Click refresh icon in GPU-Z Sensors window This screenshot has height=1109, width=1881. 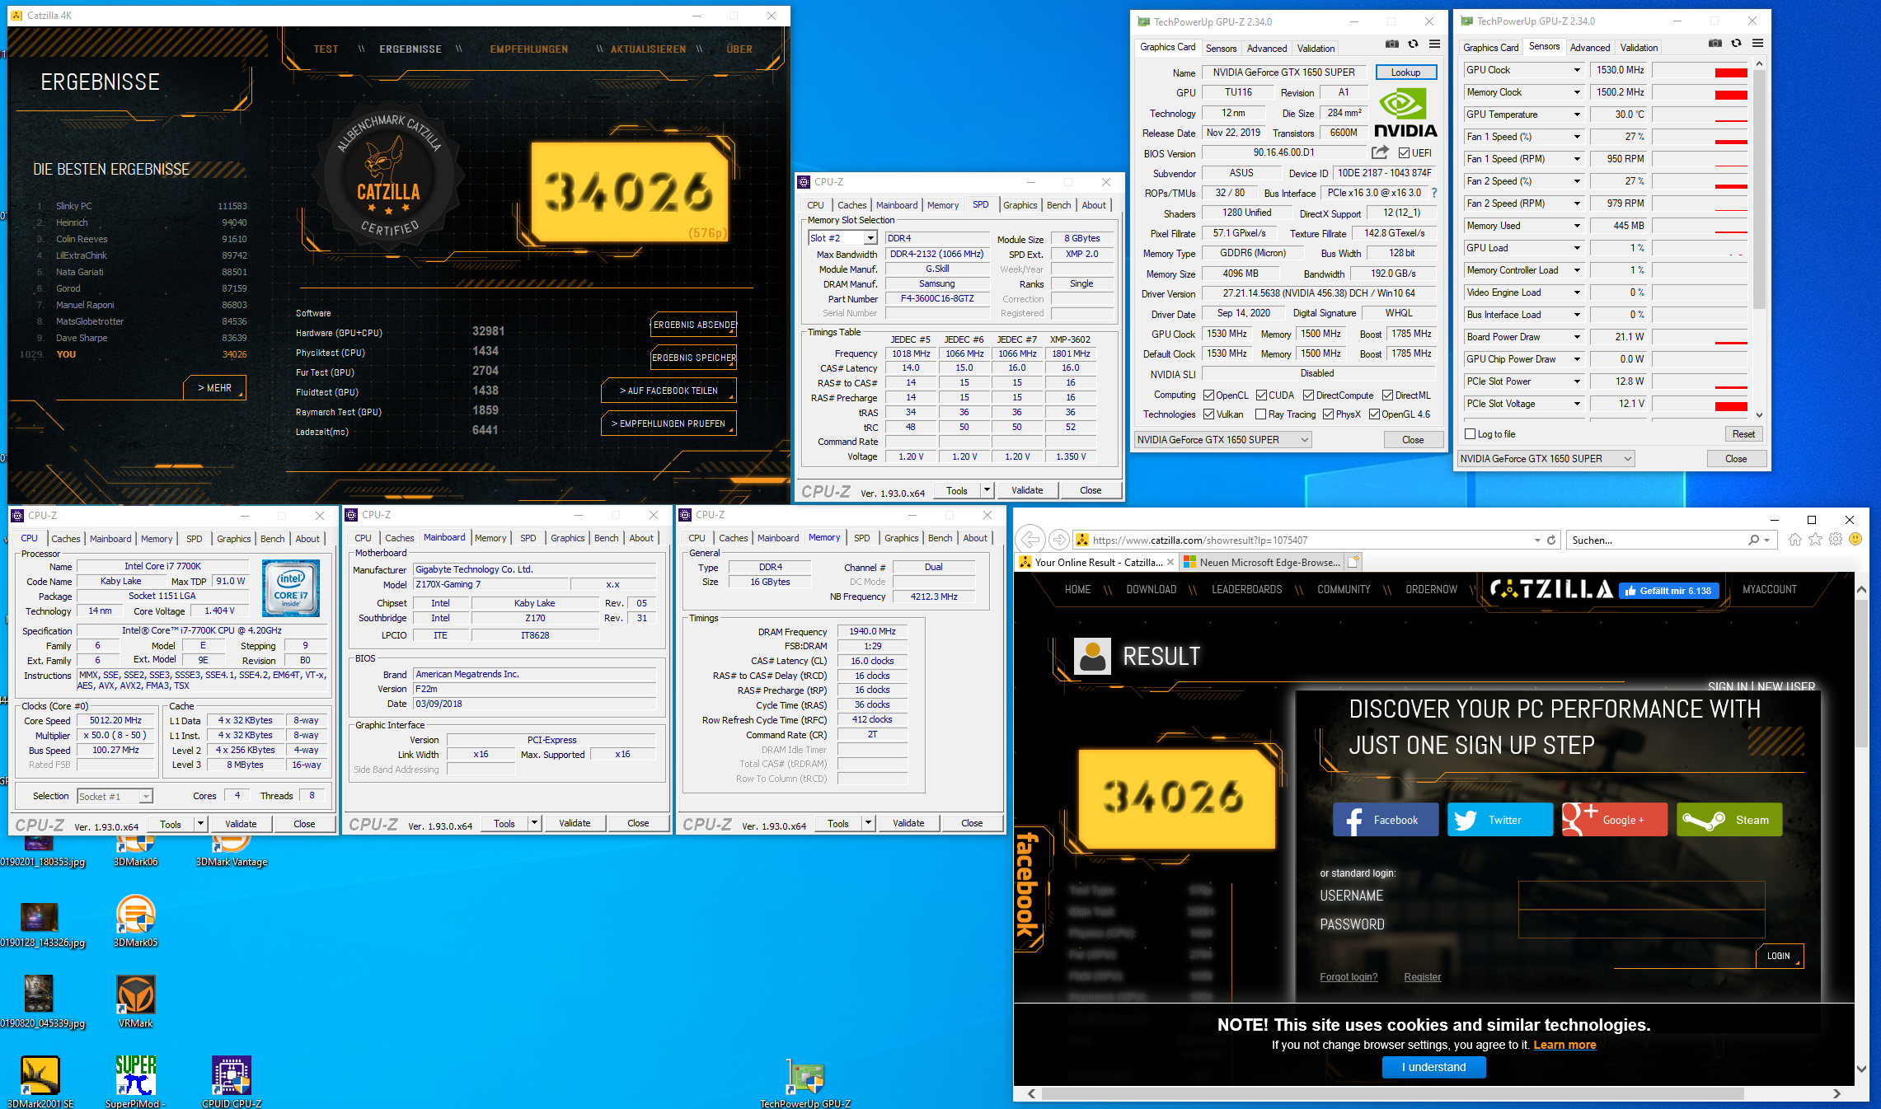point(1737,44)
